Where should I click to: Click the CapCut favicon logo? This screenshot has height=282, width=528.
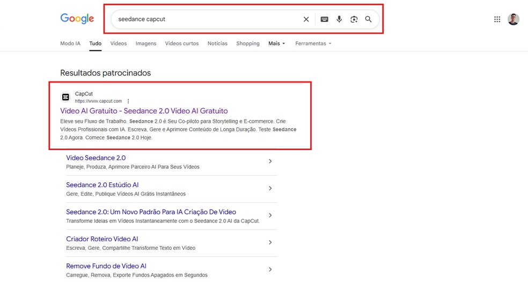coord(65,97)
